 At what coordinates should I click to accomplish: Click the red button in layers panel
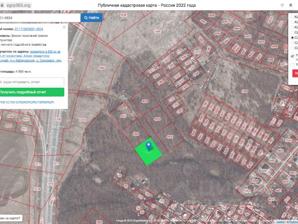295,73
